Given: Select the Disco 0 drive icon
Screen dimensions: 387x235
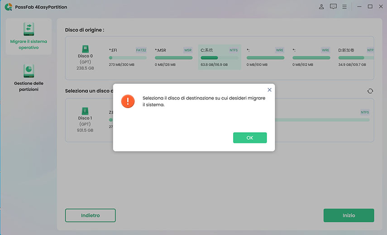Looking at the screenshot, I should [85, 49].
